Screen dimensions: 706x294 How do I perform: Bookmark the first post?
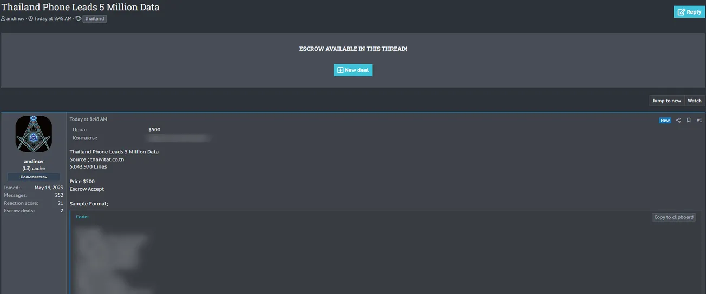(689, 121)
